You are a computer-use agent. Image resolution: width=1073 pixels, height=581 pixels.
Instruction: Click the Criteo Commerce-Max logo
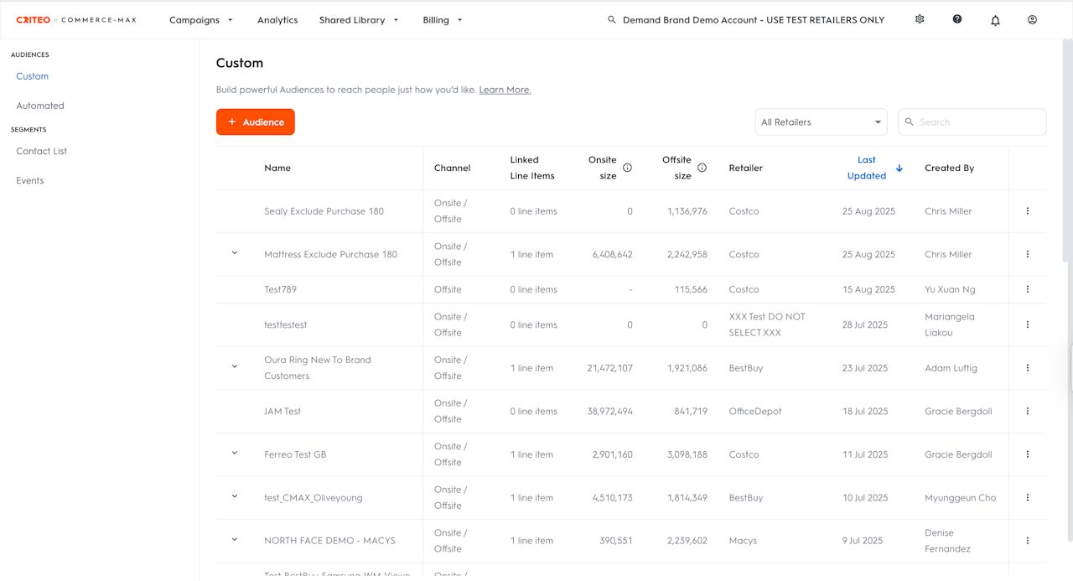click(x=76, y=20)
